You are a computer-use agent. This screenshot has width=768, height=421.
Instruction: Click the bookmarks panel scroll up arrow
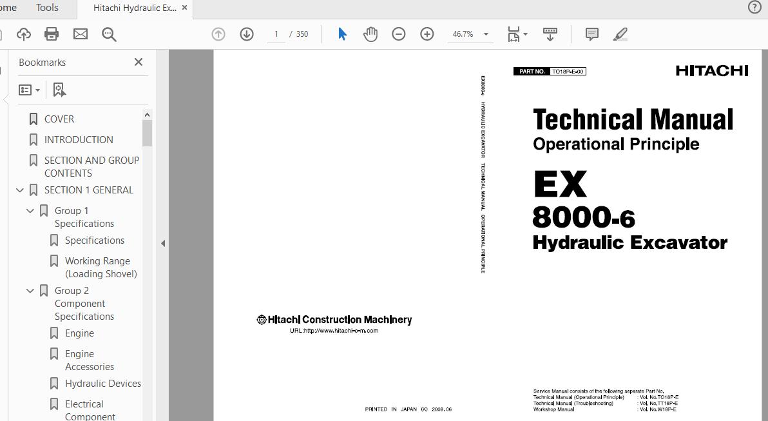coord(147,115)
